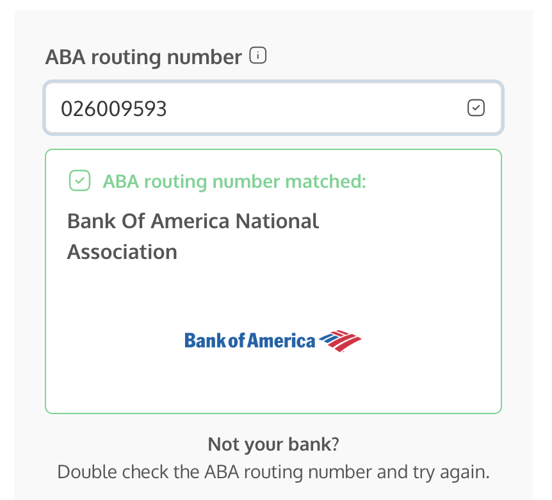Click the "ABA routing number" field label
552x500 pixels.
tap(143, 58)
